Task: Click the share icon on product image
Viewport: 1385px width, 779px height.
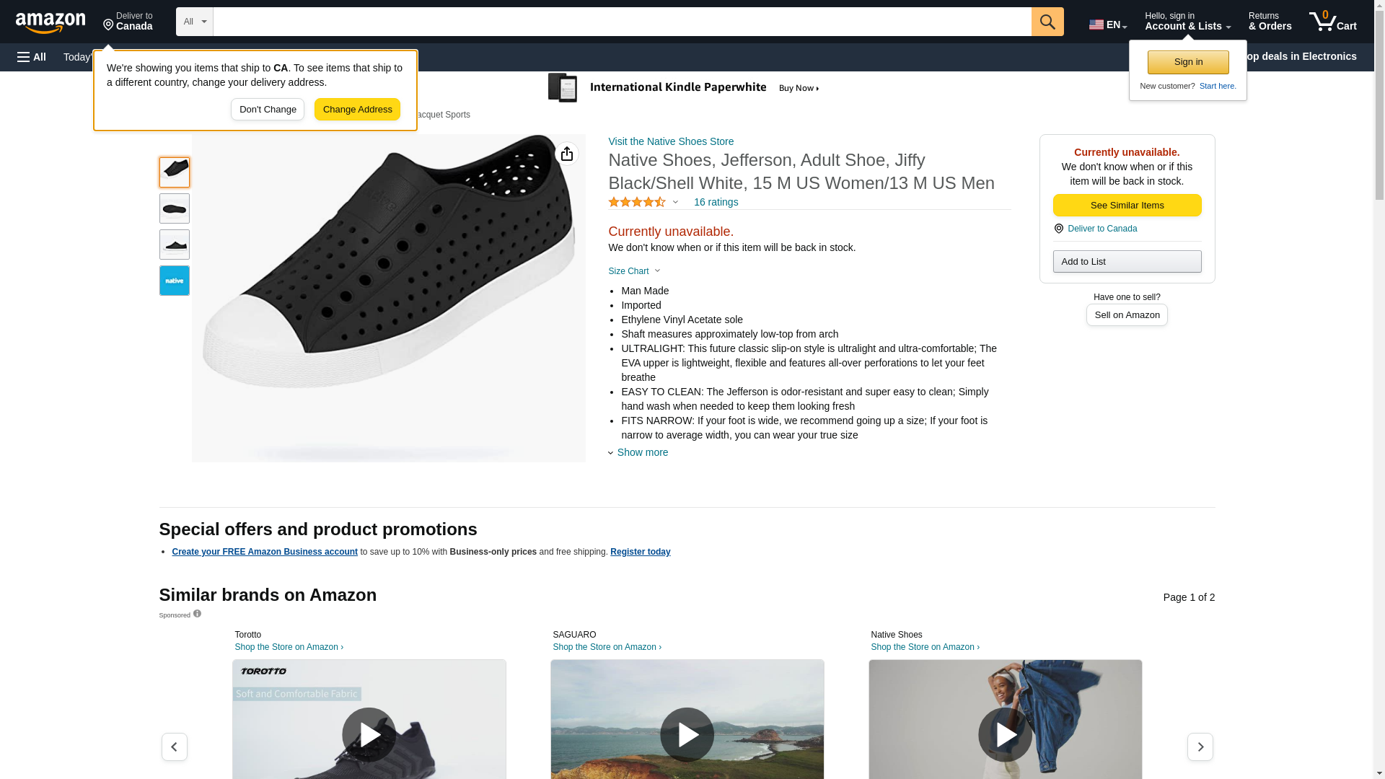Action: coord(567,154)
